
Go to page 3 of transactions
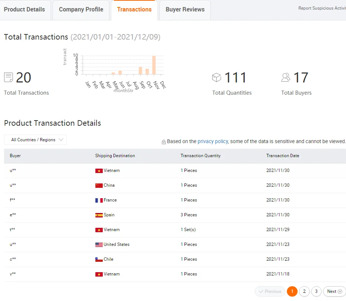tap(316, 291)
